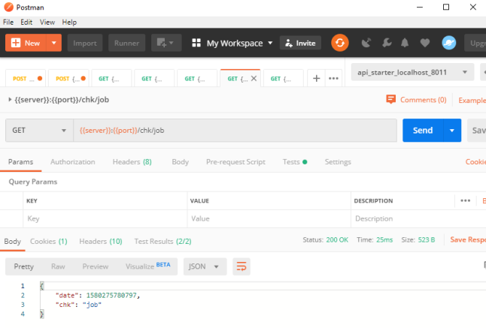Click the query param Key field
The height and width of the screenshot is (328, 486).
(105, 219)
